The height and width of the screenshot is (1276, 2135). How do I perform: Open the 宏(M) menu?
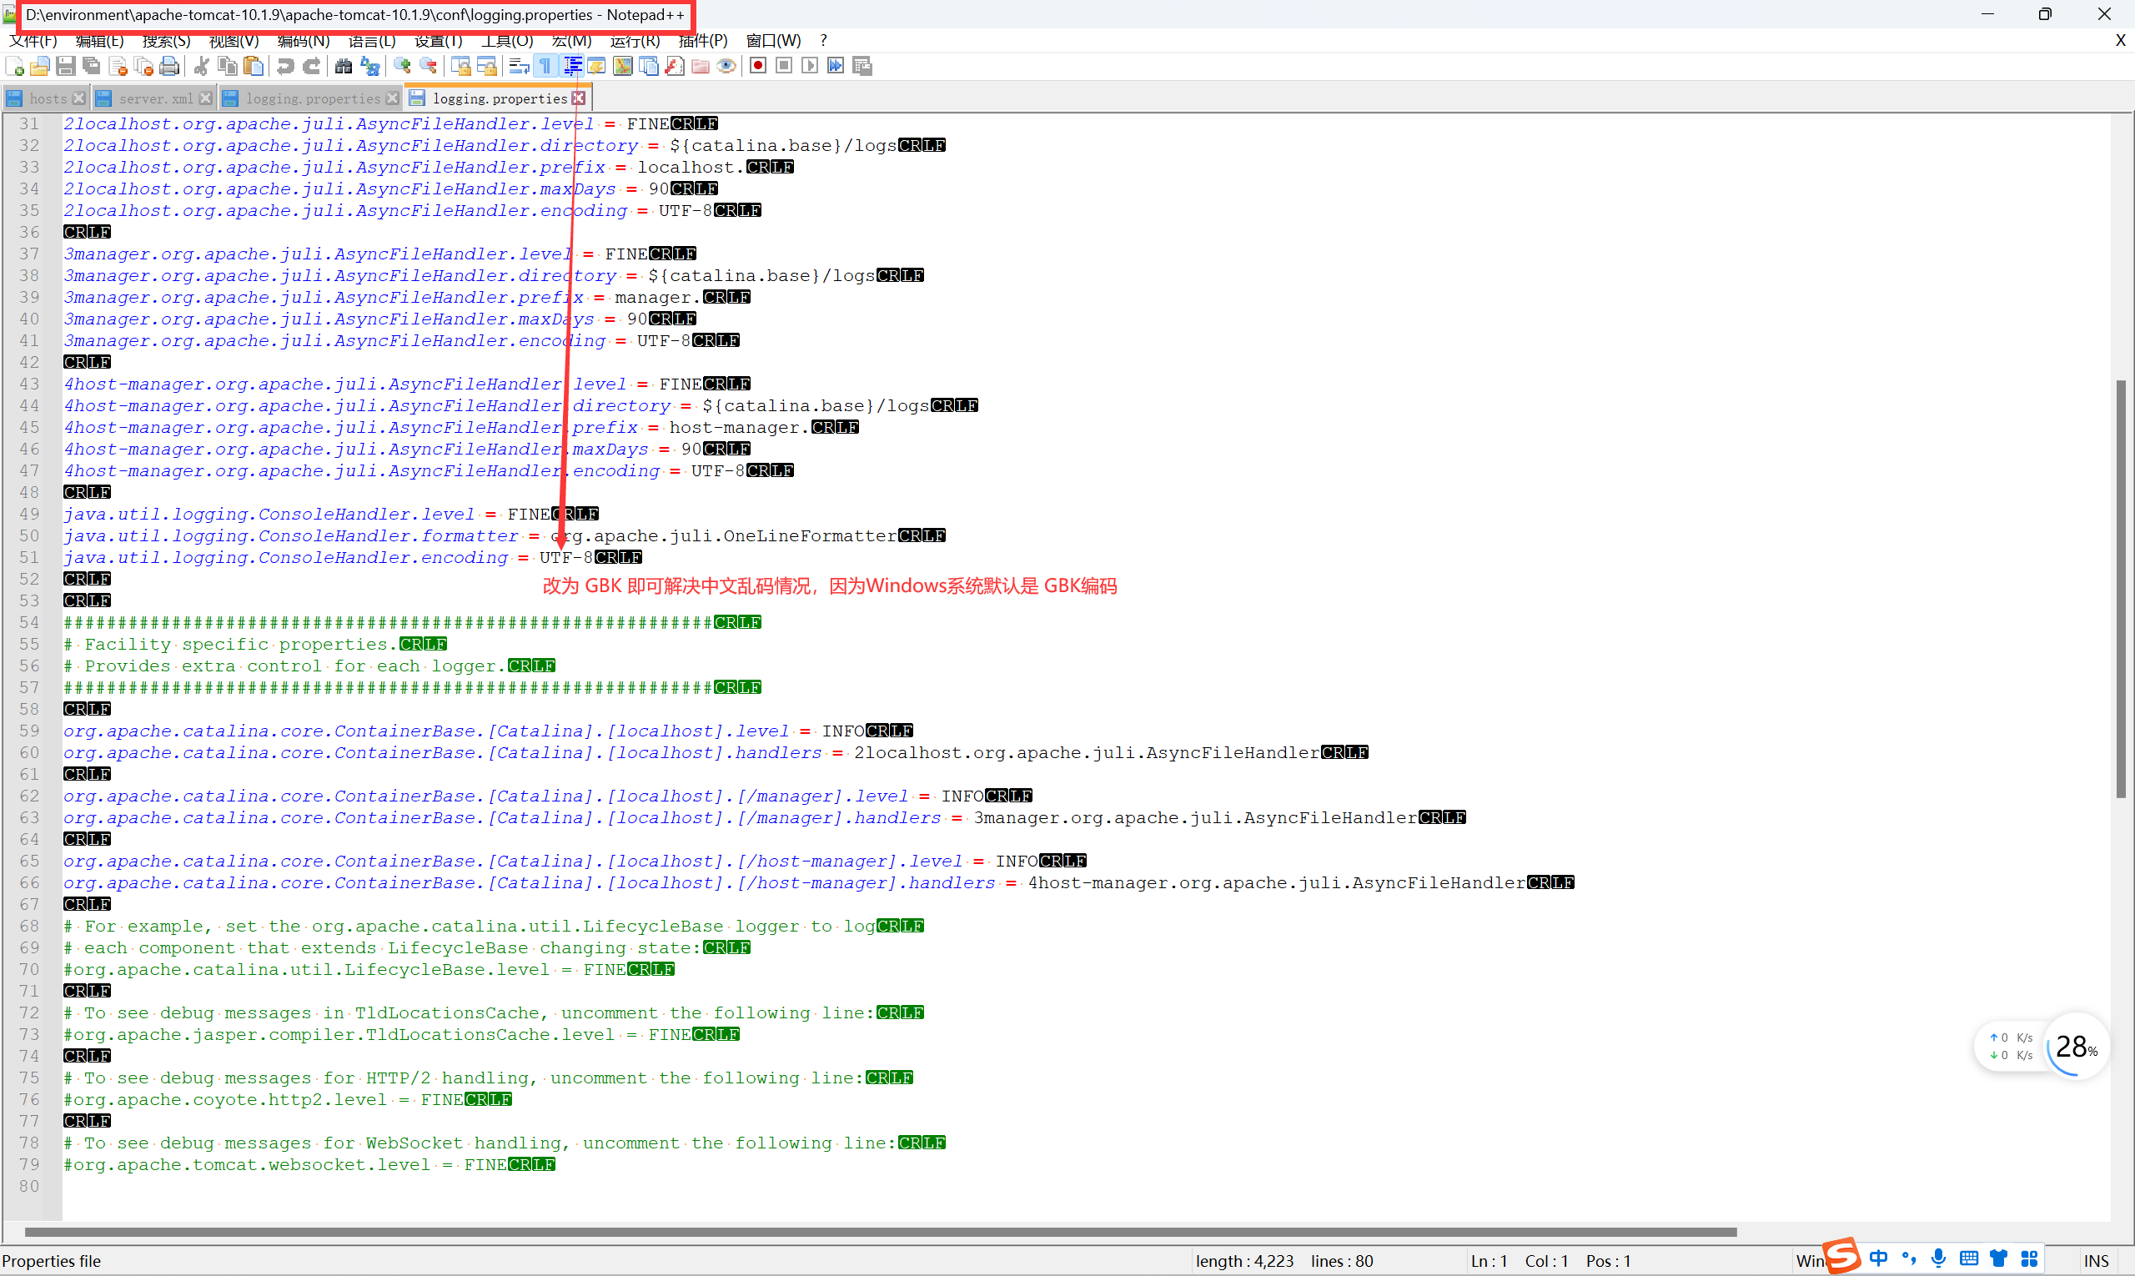(x=572, y=40)
